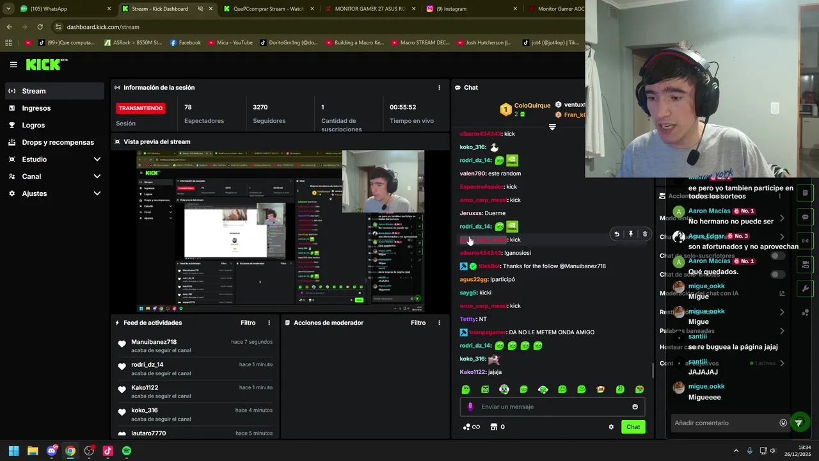Toggle Chat de solo-suscriptores switch
Image resolution: width=819 pixels, height=461 pixels.
pyautogui.click(x=777, y=256)
